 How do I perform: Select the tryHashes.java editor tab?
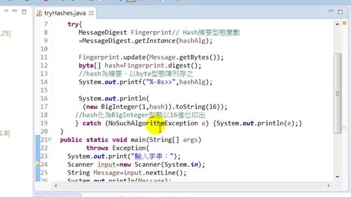click(65, 13)
